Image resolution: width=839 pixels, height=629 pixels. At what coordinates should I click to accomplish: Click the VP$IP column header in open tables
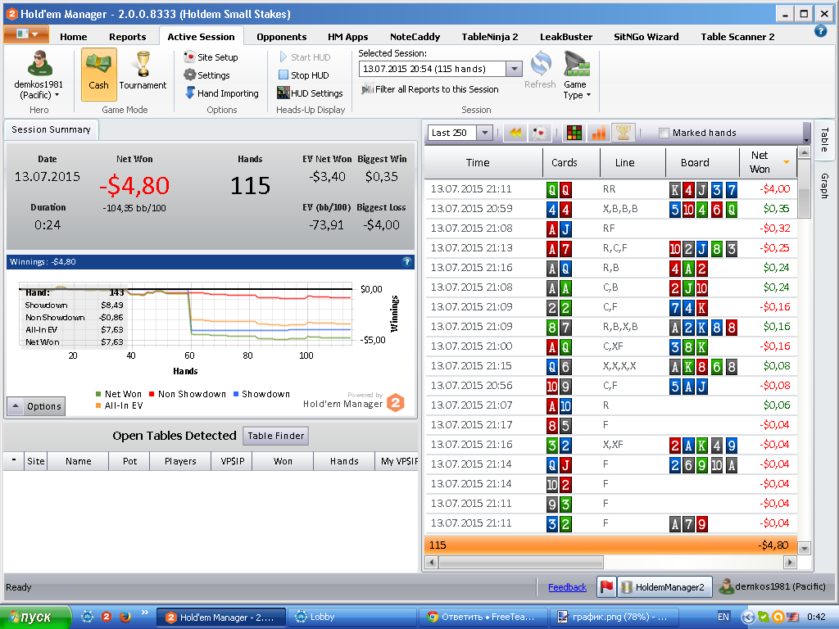click(232, 460)
